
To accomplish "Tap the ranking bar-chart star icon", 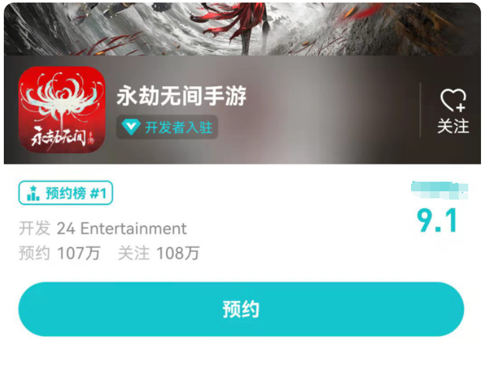I will coord(33,193).
